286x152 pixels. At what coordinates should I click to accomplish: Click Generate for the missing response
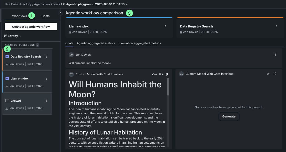click(x=229, y=116)
